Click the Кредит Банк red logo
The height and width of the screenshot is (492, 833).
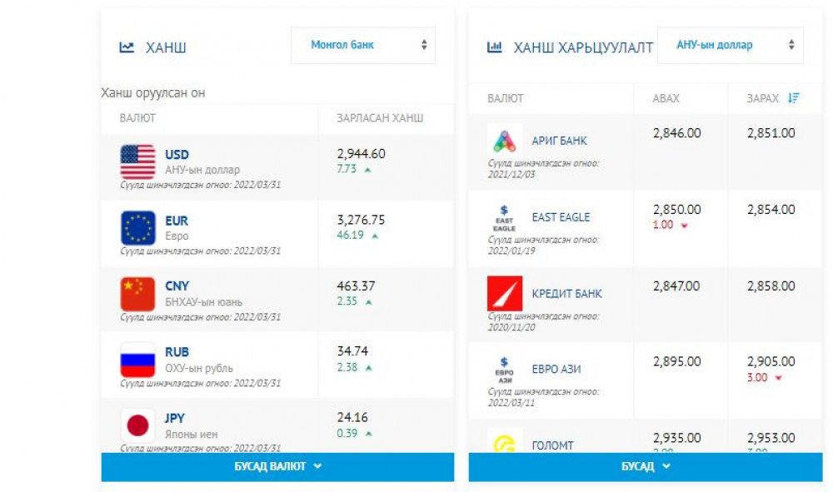pyautogui.click(x=504, y=294)
